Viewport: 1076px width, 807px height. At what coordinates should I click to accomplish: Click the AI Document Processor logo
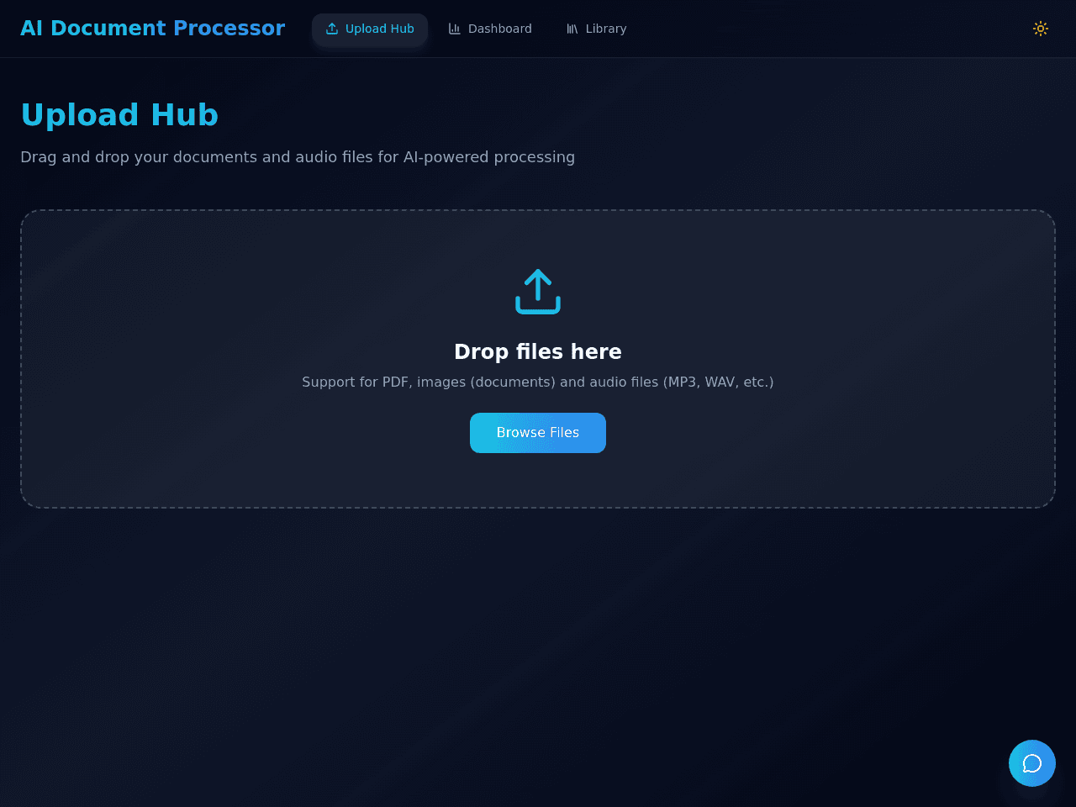[x=152, y=29]
